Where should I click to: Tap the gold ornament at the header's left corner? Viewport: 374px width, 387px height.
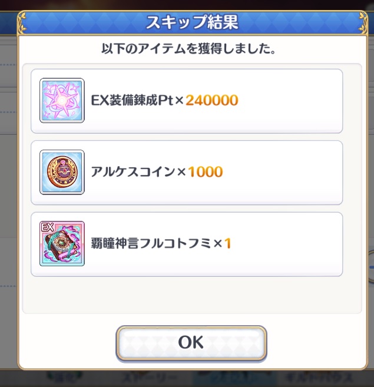(22, 22)
